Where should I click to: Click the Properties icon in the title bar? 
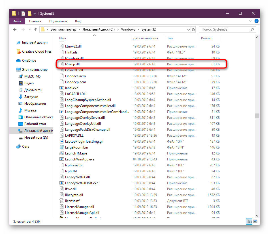coord(23,14)
